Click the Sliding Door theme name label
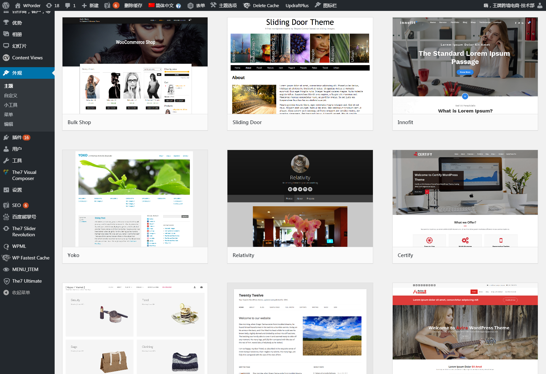Image resolution: width=546 pixels, height=374 pixels. click(247, 122)
